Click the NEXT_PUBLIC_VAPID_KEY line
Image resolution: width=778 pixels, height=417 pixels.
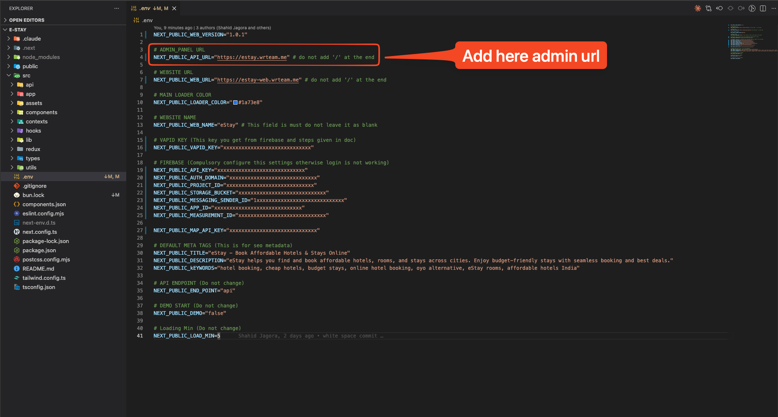234,148
